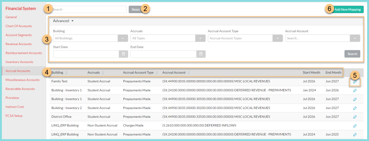Open Accrual Account Types dropdown

coord(278,38)
